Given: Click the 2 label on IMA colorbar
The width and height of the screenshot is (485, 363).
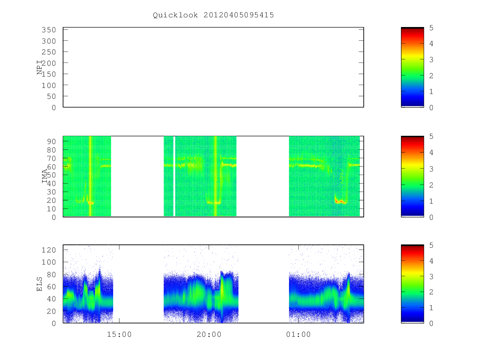Looking at the screenshot, I should tap(431, 185).
